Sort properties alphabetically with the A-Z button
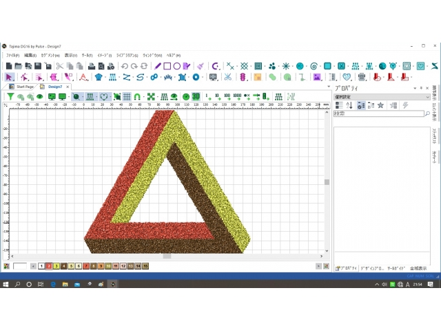The image size is (441, 330). 349,105
